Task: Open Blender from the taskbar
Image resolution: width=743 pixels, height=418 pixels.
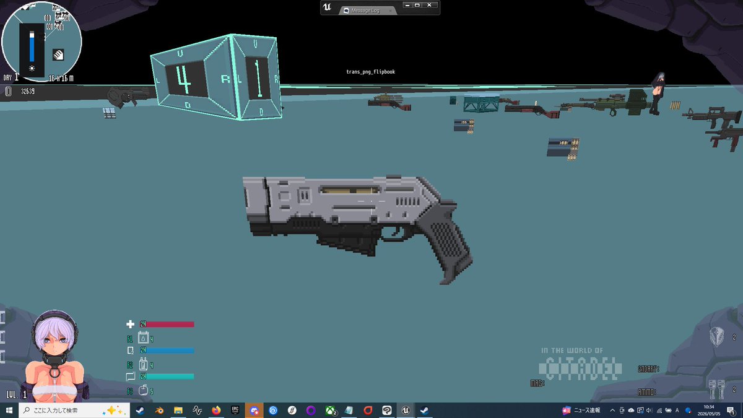Action: click(159, 410)
